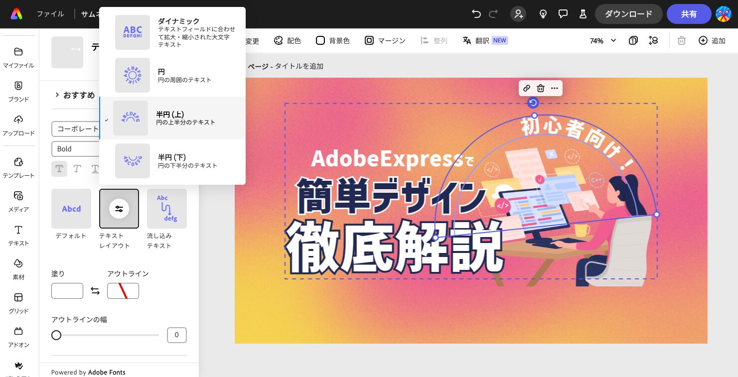The height and width of the screenshot is (377, 738).
Task: Select the 円 curved text option
Action: 173,75
